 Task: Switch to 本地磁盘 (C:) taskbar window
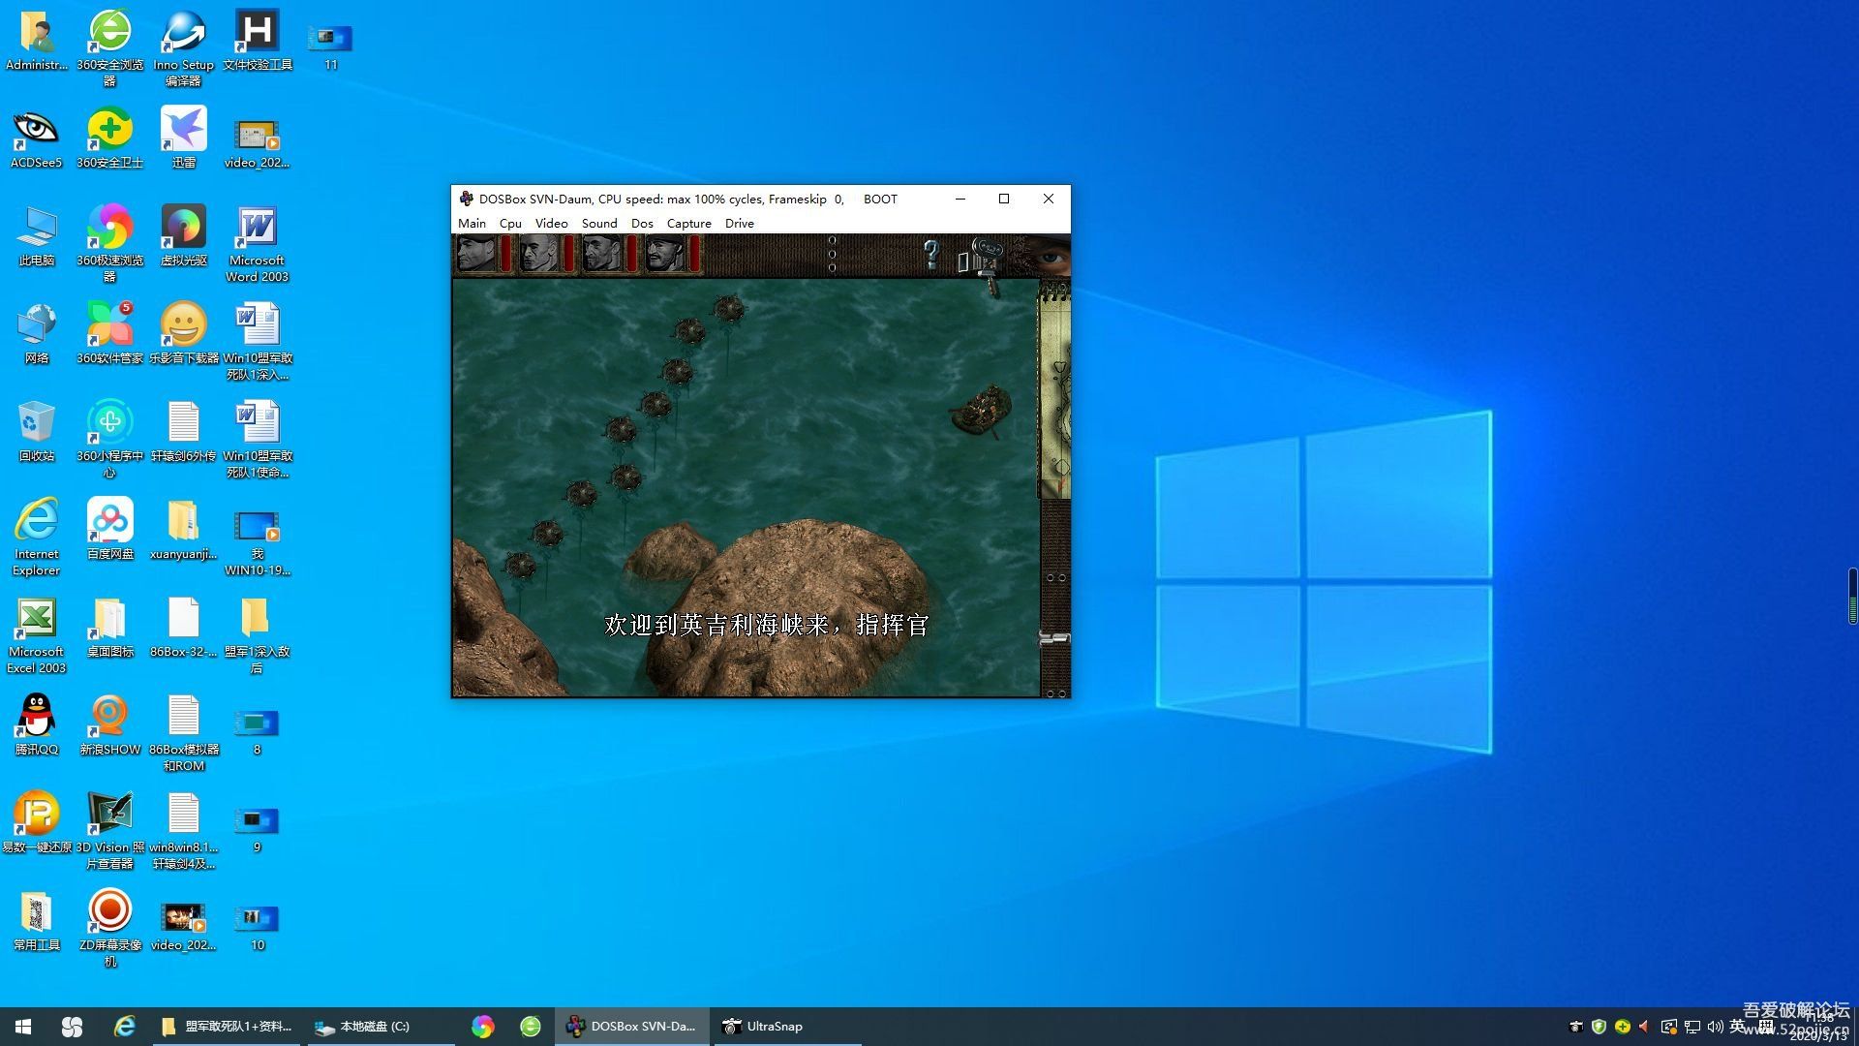pyautogui.click(x=381, y=1027)
